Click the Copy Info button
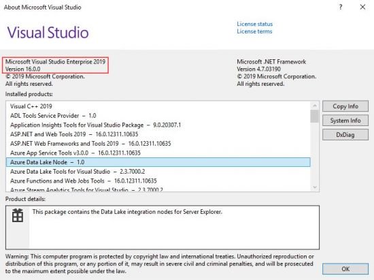The image size is (374, 280). pyautogui.click(x=345, y=106)
